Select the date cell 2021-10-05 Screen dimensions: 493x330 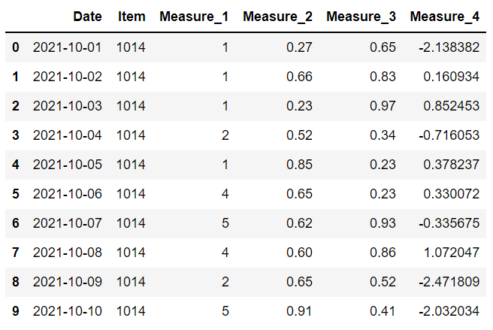(68, 164)
